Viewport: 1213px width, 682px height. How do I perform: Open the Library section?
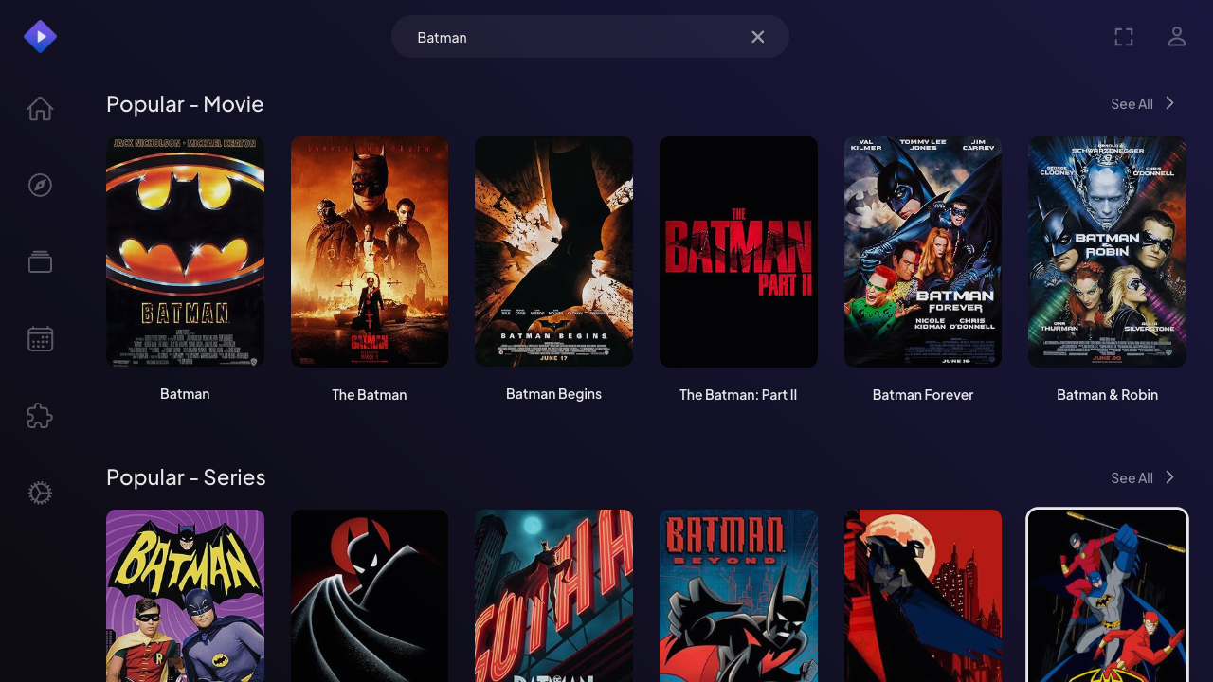40,261
